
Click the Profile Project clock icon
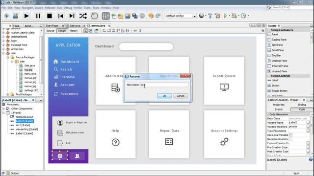tap(243, 16)
